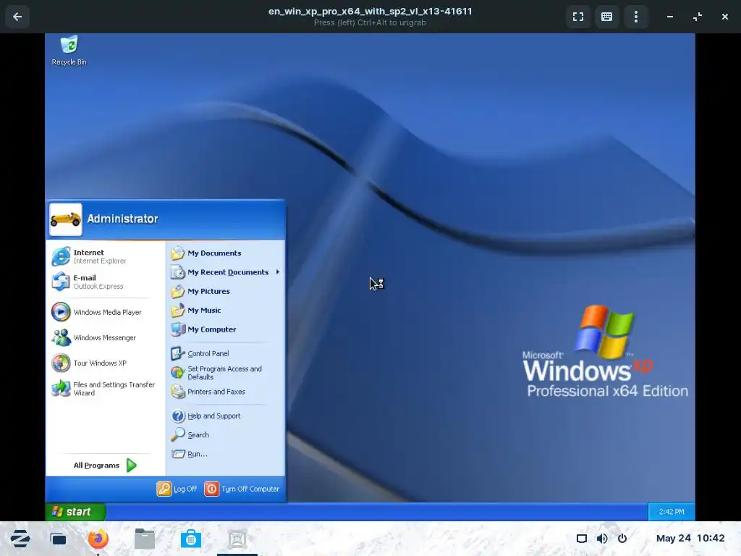Open Zorin menu on the host panel
Image resolution: width=741 pixels, height=556 pixels.
click(x=20, y=539)
